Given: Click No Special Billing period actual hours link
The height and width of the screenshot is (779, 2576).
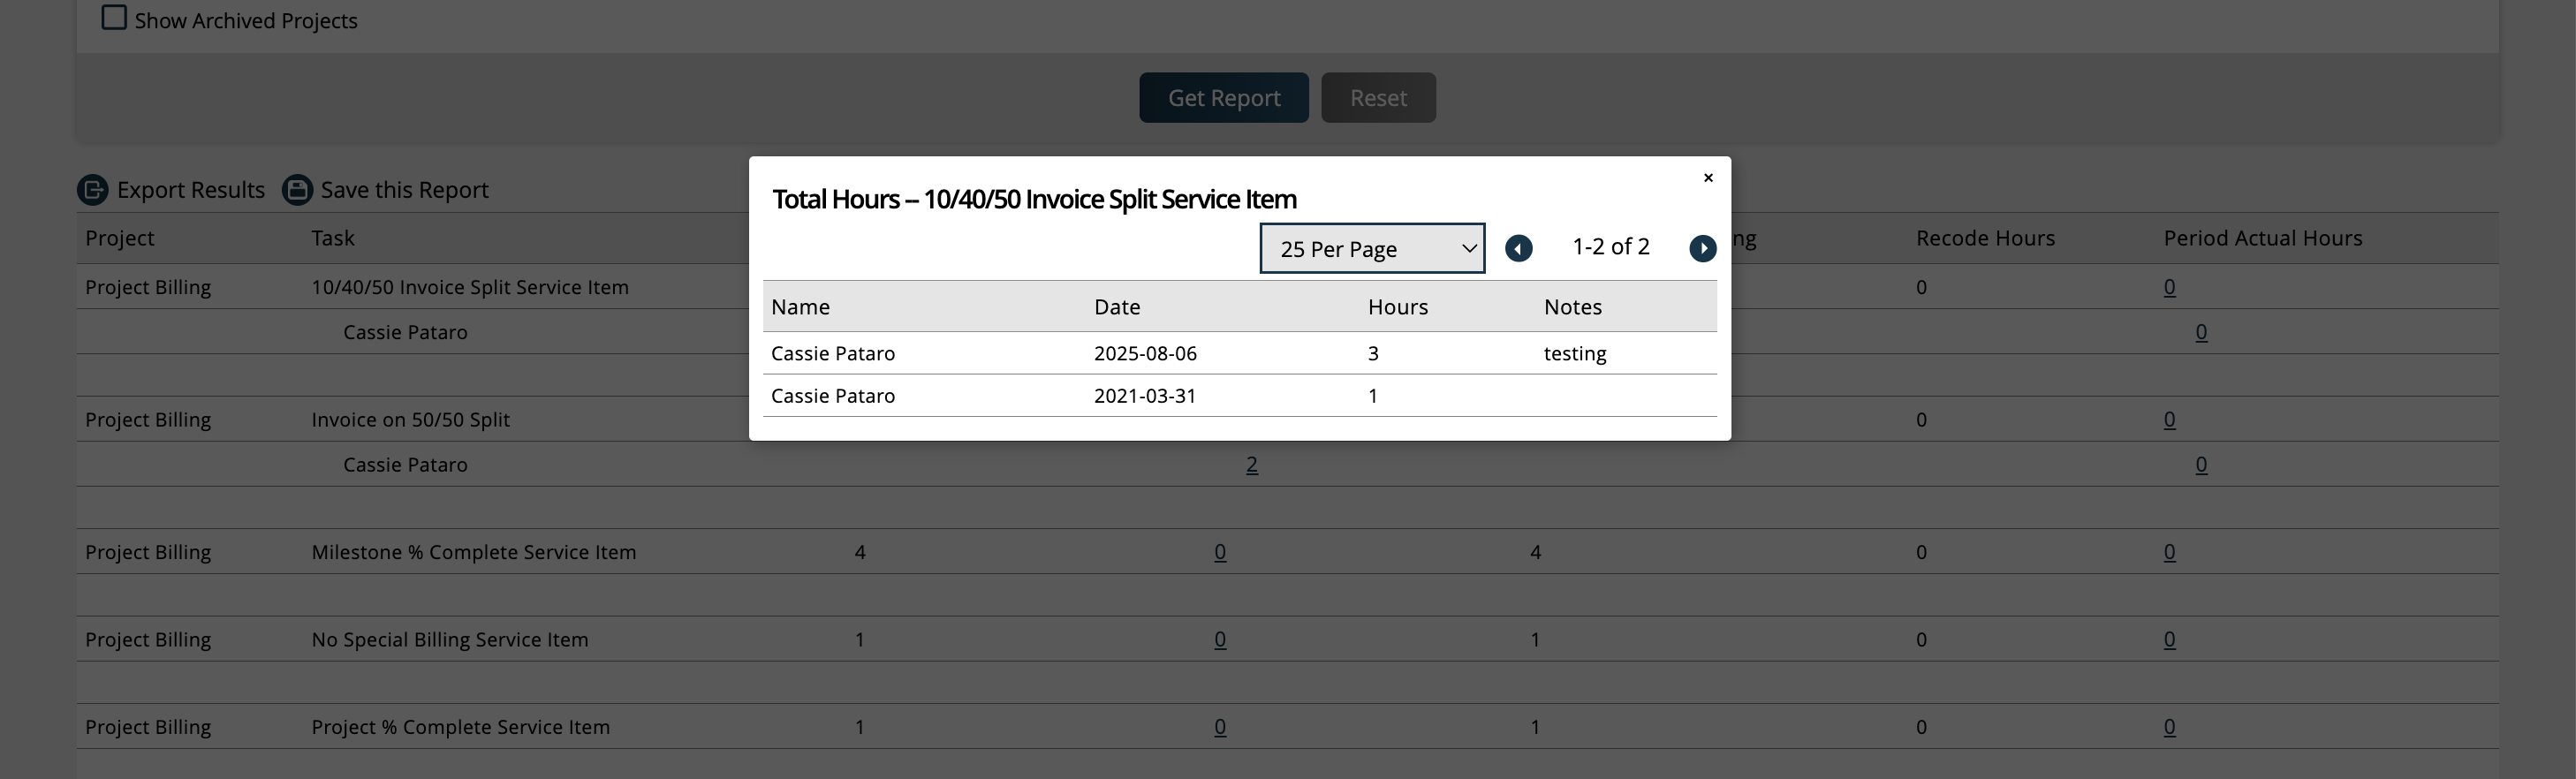Looking at the screenshot, I should click(2169, 640).
